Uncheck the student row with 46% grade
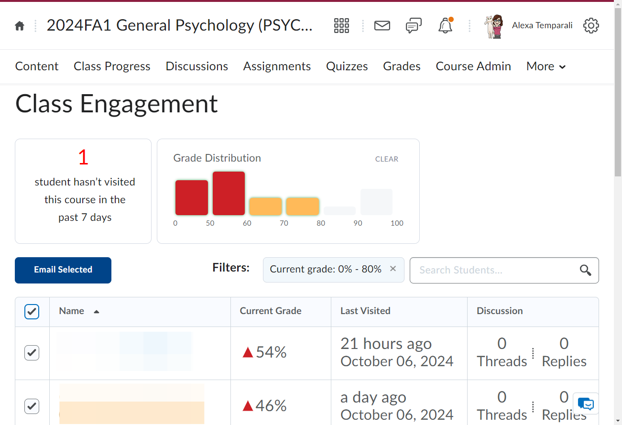This screenshot has width=622, height=425. [x=32, y=406]
